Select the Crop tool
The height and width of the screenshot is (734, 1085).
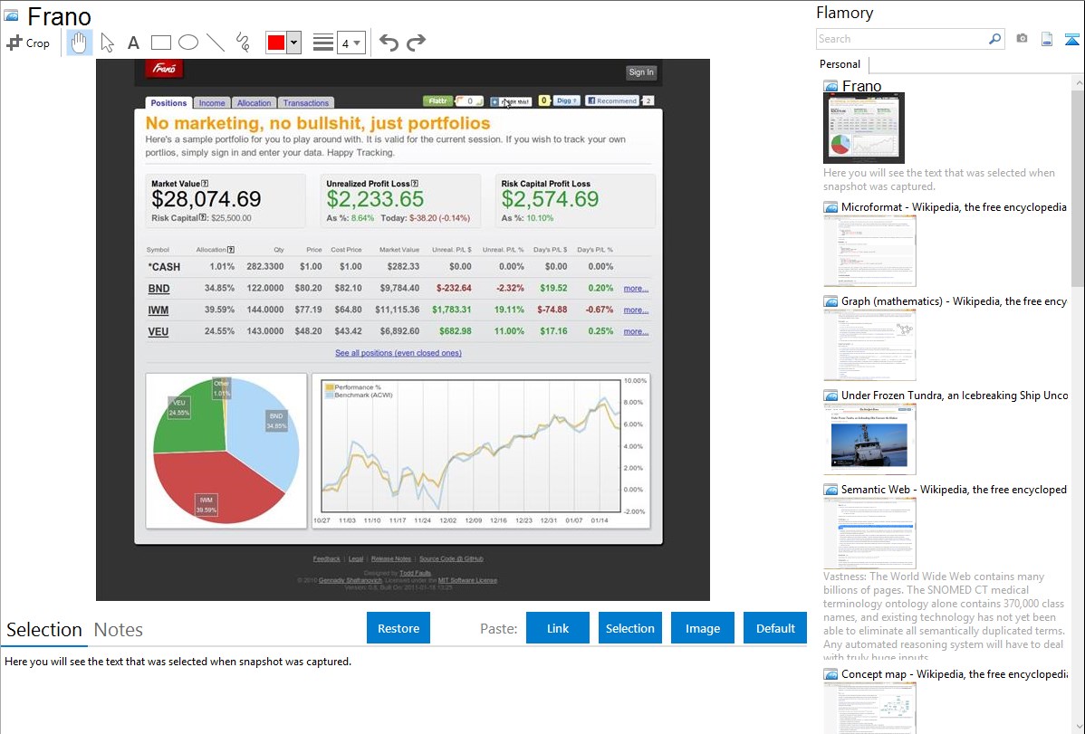pyautogui.click(x=28, y=43)
